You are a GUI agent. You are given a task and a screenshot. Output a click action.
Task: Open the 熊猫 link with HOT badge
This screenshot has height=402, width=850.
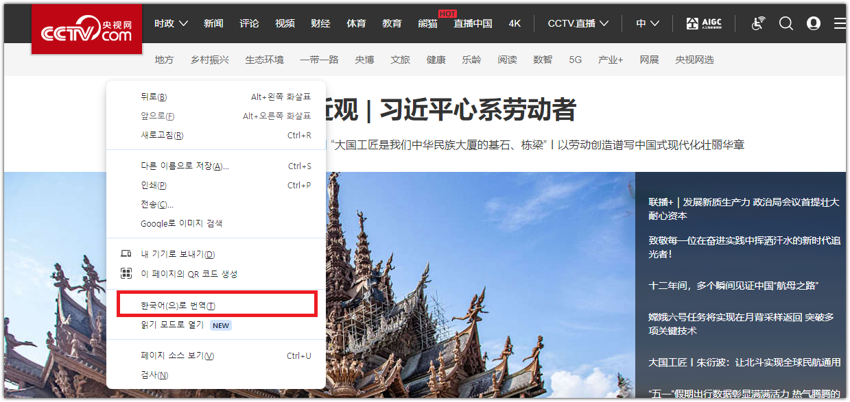pos(427,23)
